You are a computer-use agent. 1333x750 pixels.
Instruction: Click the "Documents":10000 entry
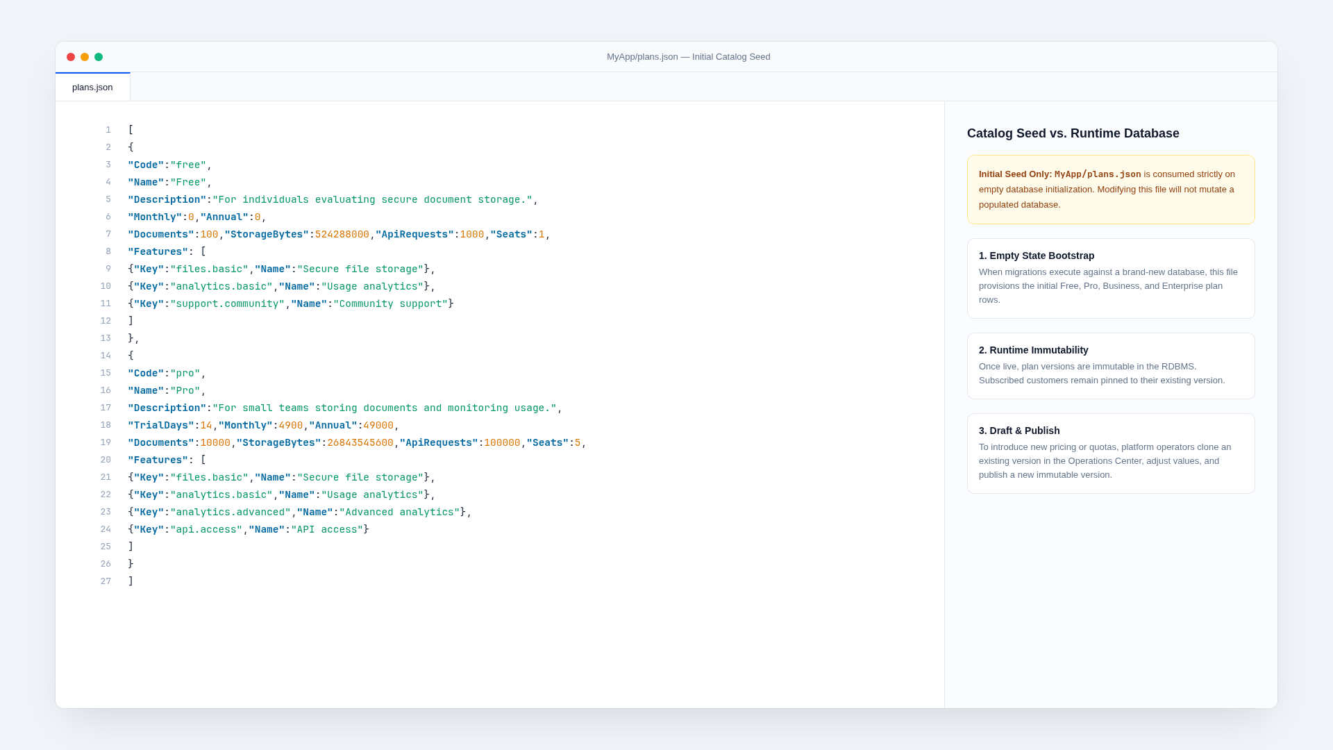(x=179, y=442)
